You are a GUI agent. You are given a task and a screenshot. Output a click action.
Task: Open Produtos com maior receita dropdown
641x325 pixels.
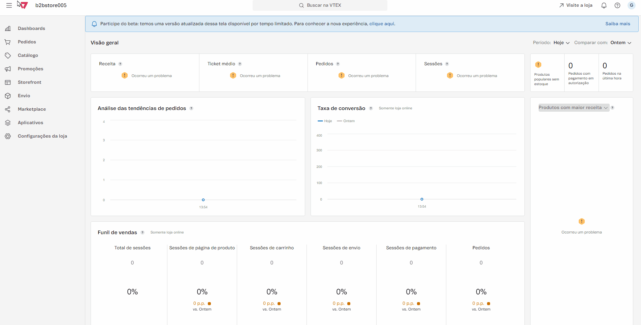point(573,108)
